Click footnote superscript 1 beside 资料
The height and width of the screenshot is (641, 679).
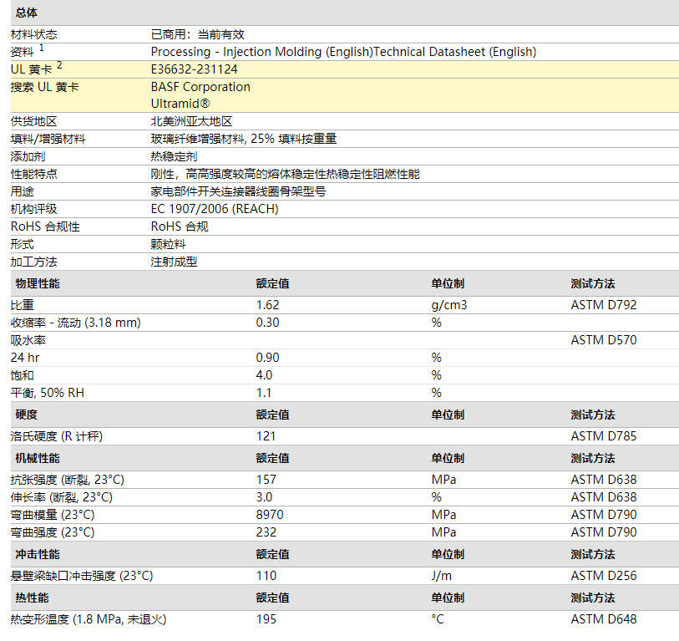pyautogui.click(x=42, y=48)
